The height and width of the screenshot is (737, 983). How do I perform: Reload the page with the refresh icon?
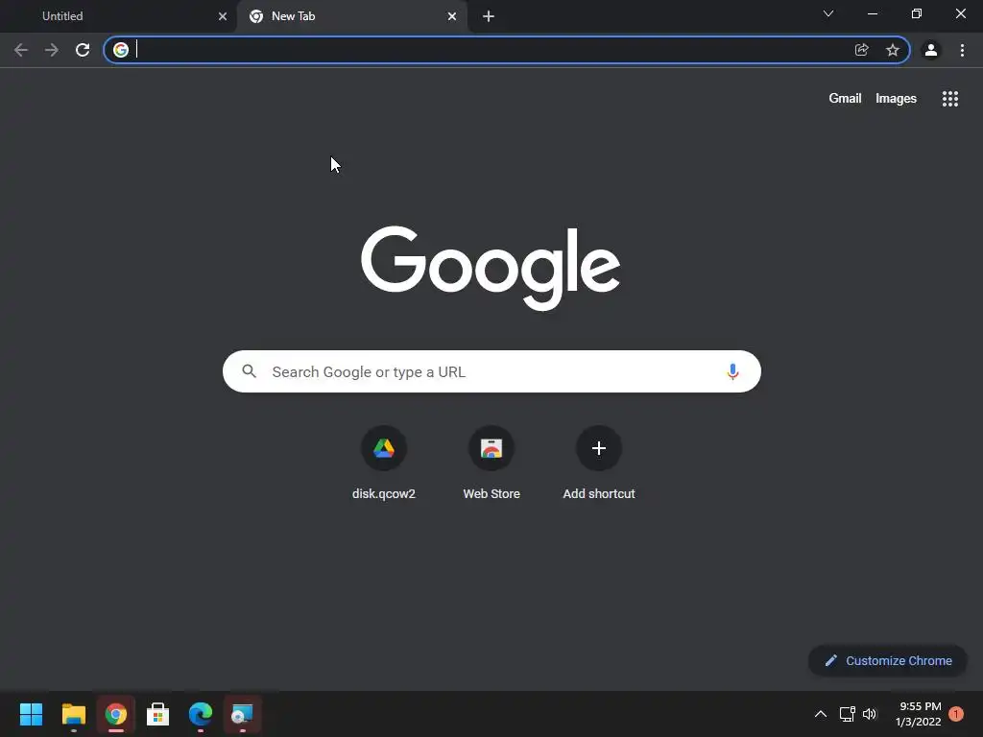point(83,50)
